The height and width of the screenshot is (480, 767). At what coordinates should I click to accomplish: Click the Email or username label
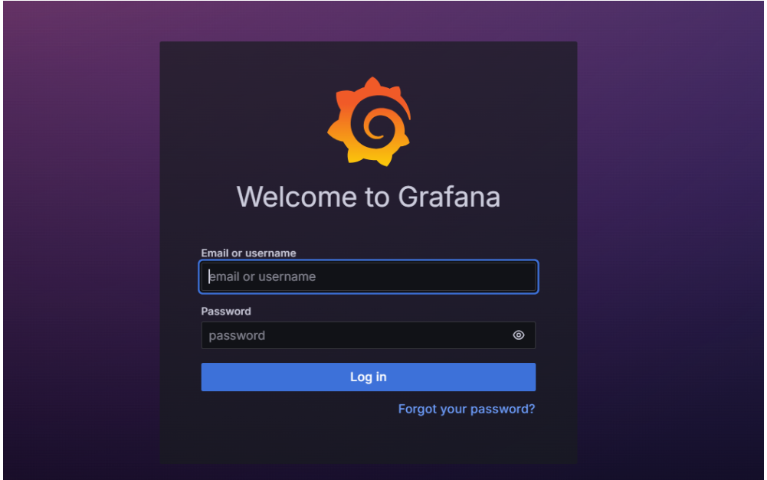pyautogui.click(x=248, y=253)
